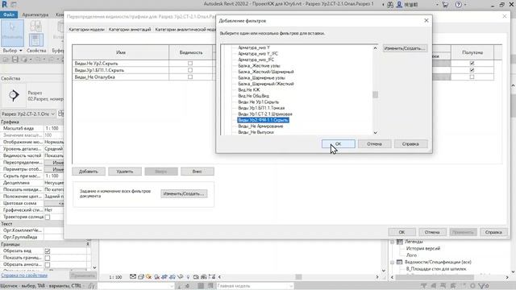Click the Crop View icon in view control bar
The height and width of the screenshot is (290, 516).
[164, 277]
